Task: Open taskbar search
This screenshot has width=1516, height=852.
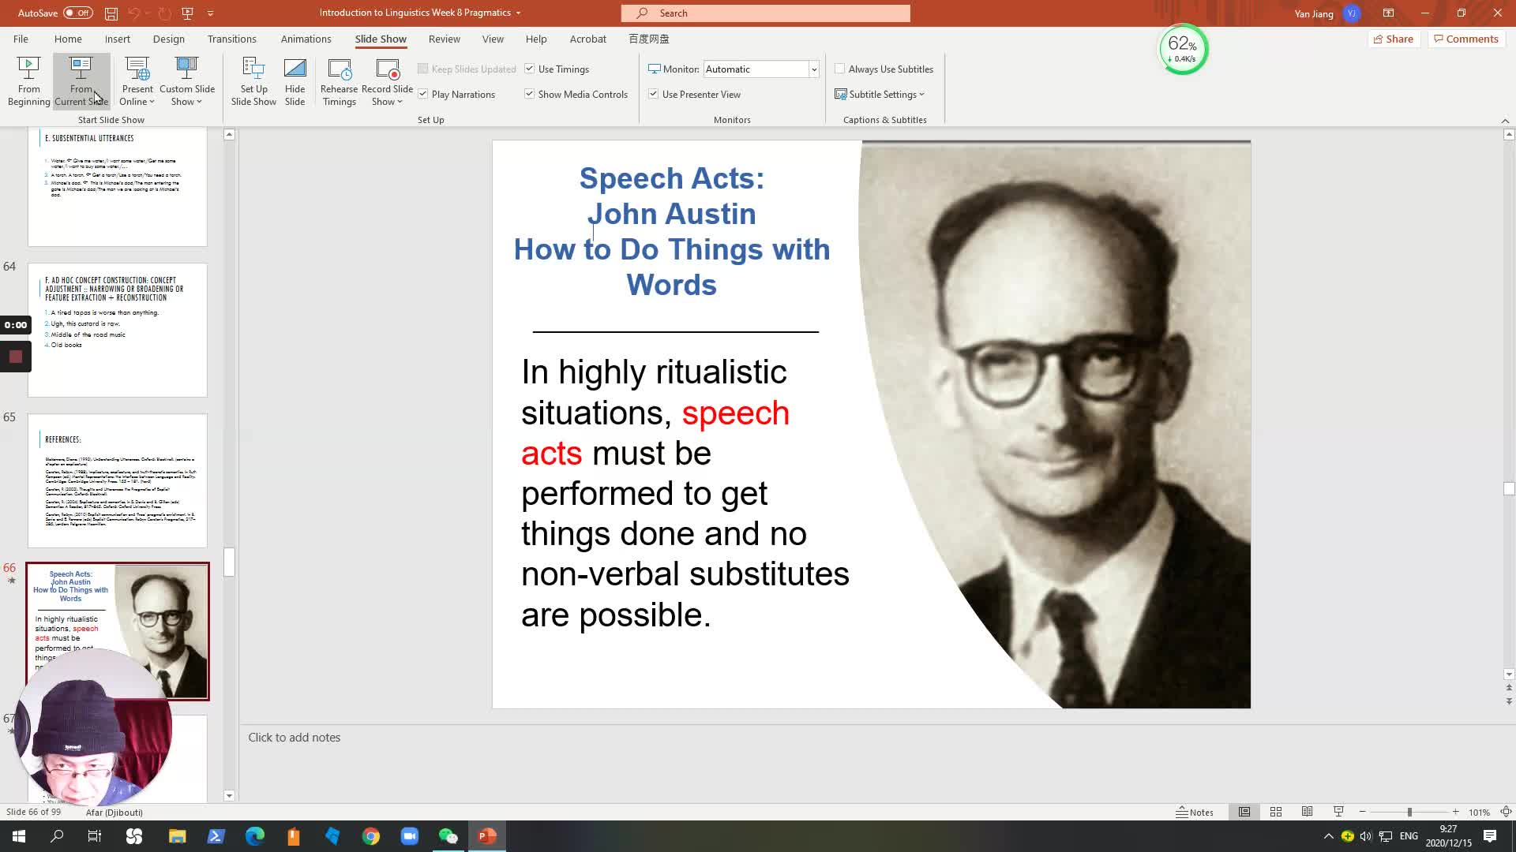Action: coord(57,836)
